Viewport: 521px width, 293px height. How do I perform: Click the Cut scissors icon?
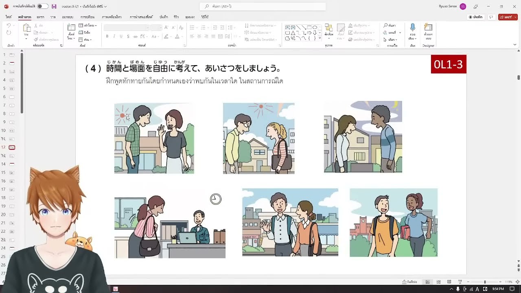(x=36, y=26)
